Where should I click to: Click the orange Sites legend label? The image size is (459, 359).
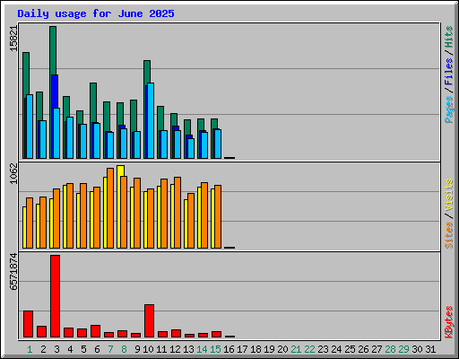449,235
